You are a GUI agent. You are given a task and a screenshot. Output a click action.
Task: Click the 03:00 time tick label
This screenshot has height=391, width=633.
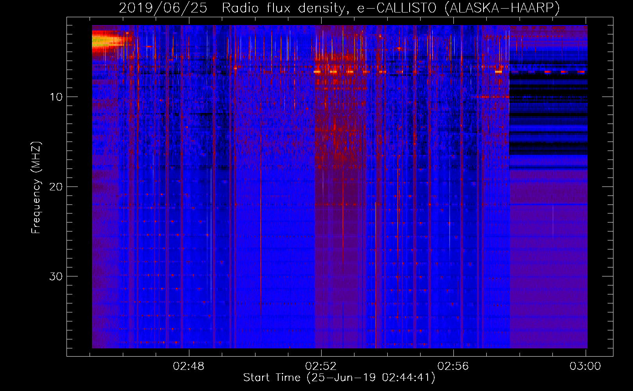pos(585,366)
